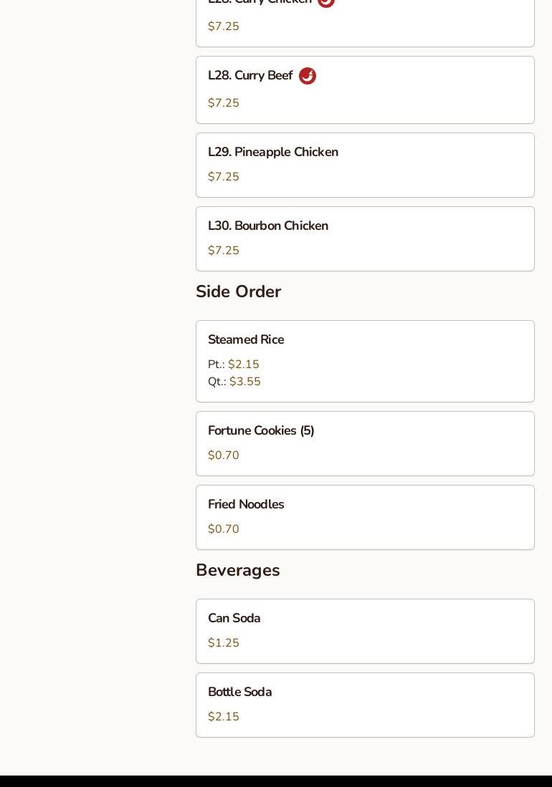The width and height of the screenshot is (552, 787).
Task: Click the spicy icon on the partially visible Curry Chicken item
Action: 326,2
